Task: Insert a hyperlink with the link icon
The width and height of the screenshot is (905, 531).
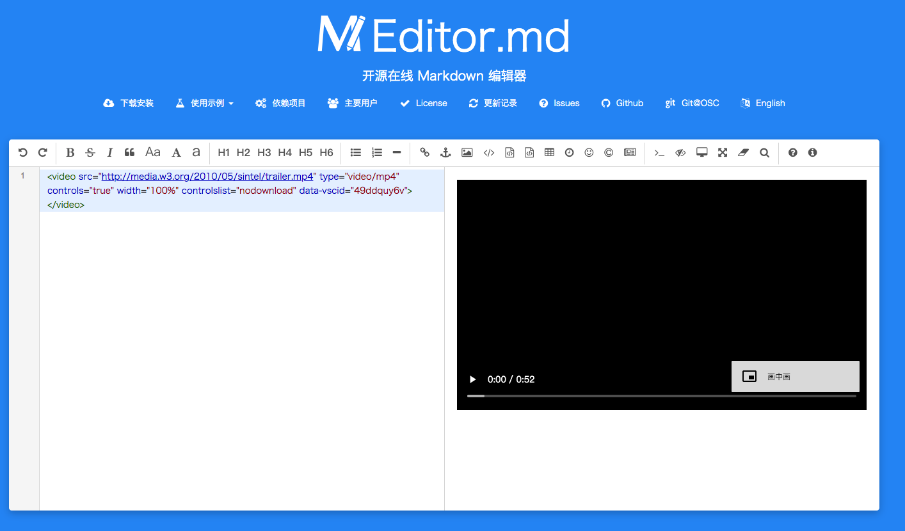Action: [424, 152]
